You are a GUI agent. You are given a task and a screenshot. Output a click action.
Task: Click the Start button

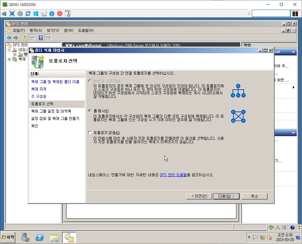[x=8, y=237]
